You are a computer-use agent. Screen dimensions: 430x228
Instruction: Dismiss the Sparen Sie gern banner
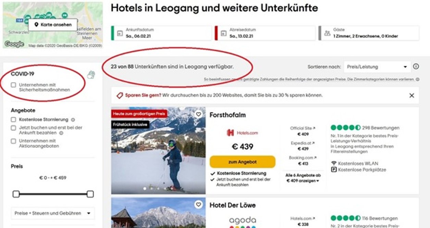412,96
